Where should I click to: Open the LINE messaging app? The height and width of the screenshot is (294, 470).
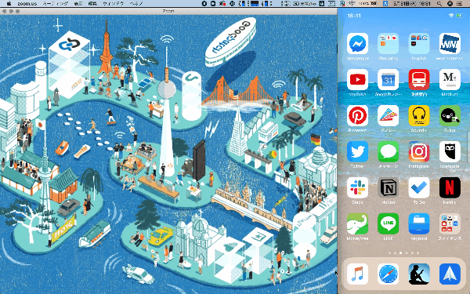[x=389, y=223]
